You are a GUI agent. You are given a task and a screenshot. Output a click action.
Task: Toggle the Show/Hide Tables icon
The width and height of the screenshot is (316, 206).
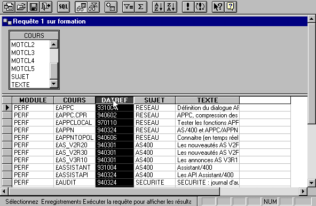coord(81,7)
